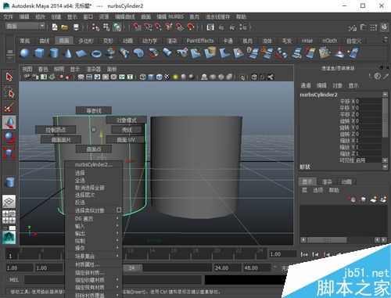The height and width of the screenshot is (298, 391).
Task: Choose 等参线 in marking menu
Action: [94, 110]
